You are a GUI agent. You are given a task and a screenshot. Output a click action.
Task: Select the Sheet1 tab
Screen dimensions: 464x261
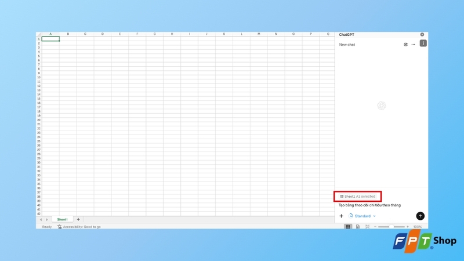coord(62,220)
